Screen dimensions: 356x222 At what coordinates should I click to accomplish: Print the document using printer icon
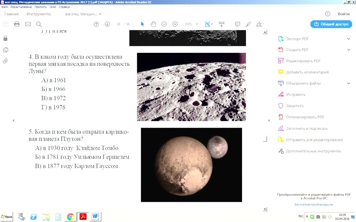[x=17, y=24]
